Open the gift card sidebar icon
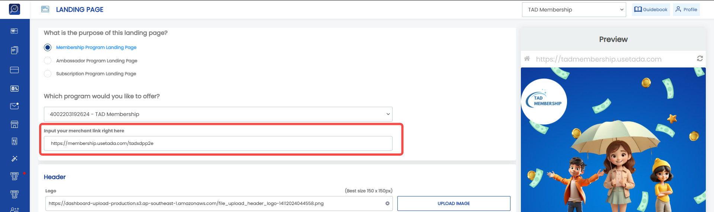714x212 pixels. click(x=15, y=31)
